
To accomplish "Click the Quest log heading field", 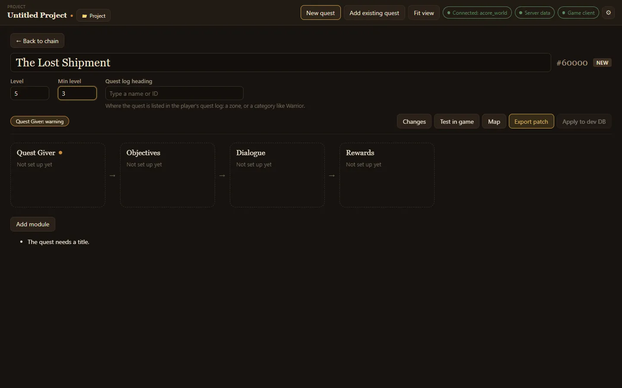I will tap(175, 93).
